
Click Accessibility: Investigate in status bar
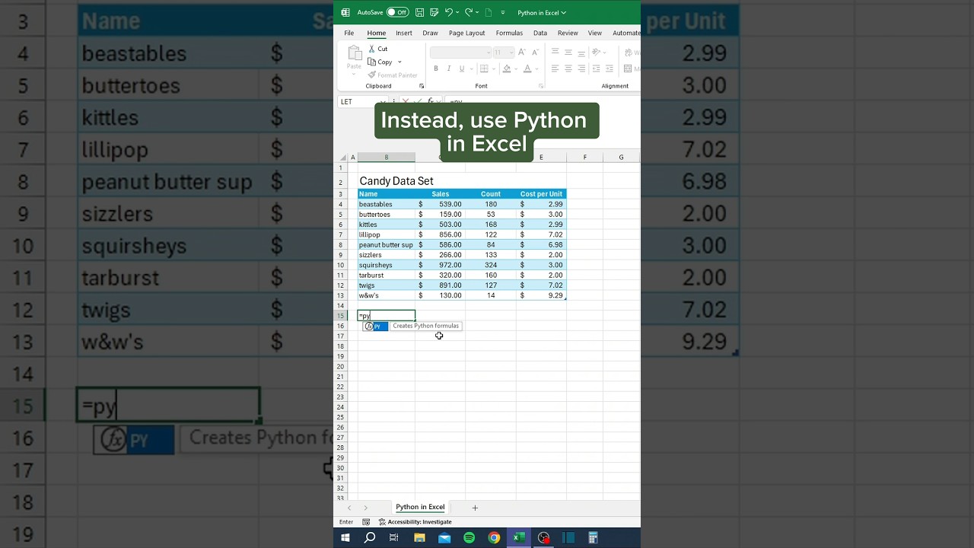[415, 522]
